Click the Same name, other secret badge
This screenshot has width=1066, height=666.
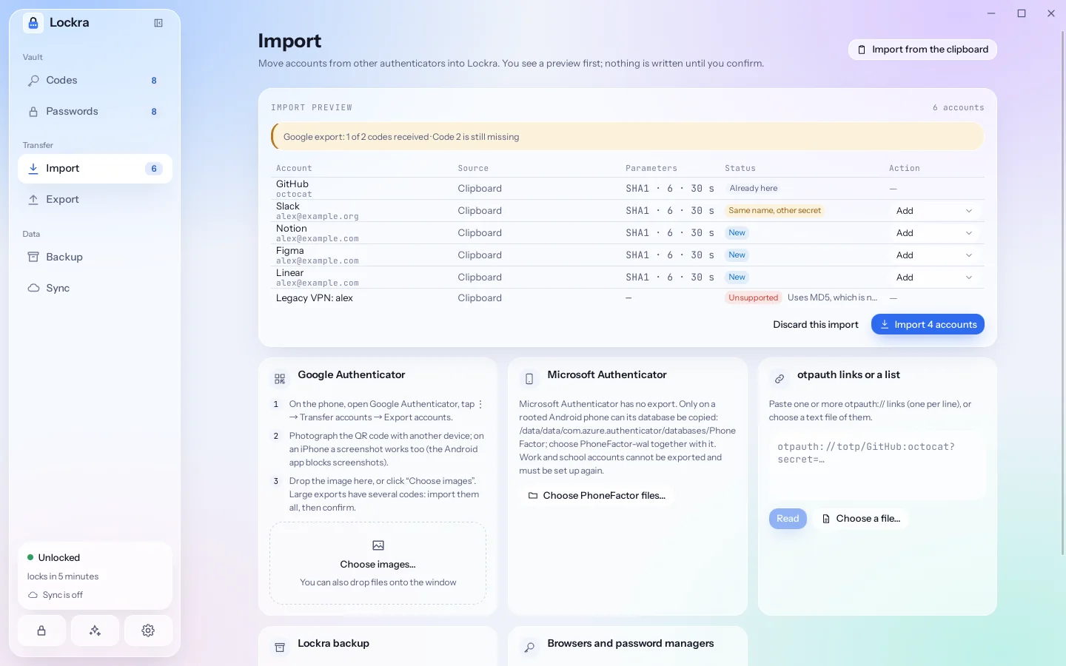coord(774,211)
